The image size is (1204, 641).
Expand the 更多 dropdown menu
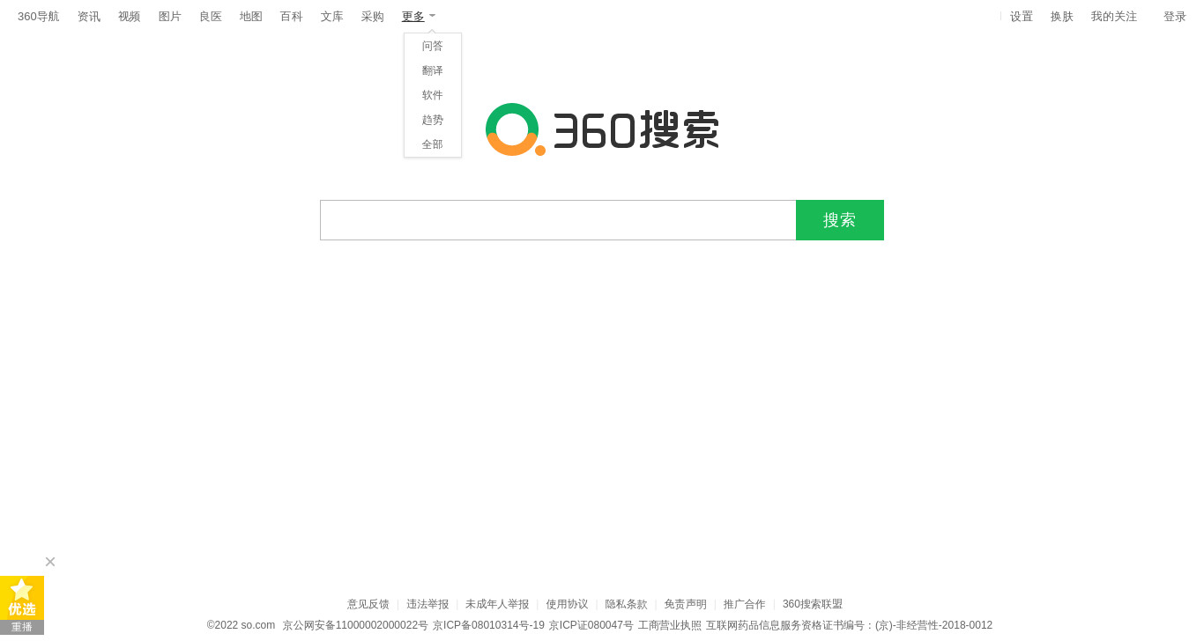point(419,17)
